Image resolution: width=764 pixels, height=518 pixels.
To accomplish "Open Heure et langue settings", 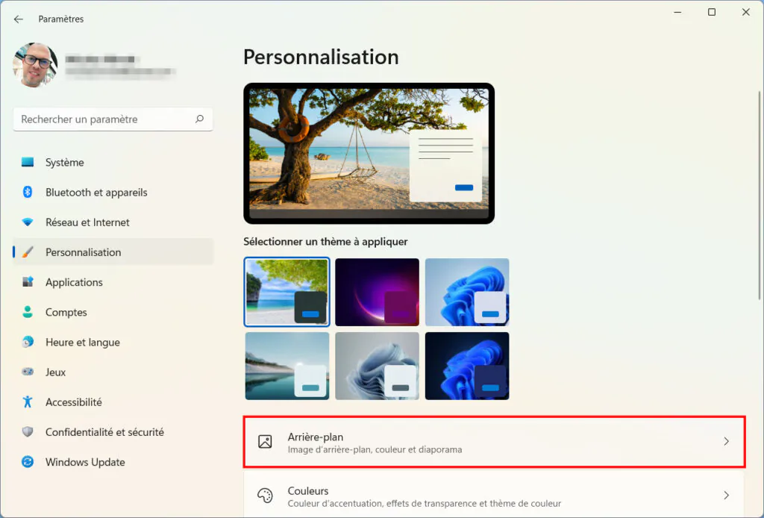I will (113, 342).
